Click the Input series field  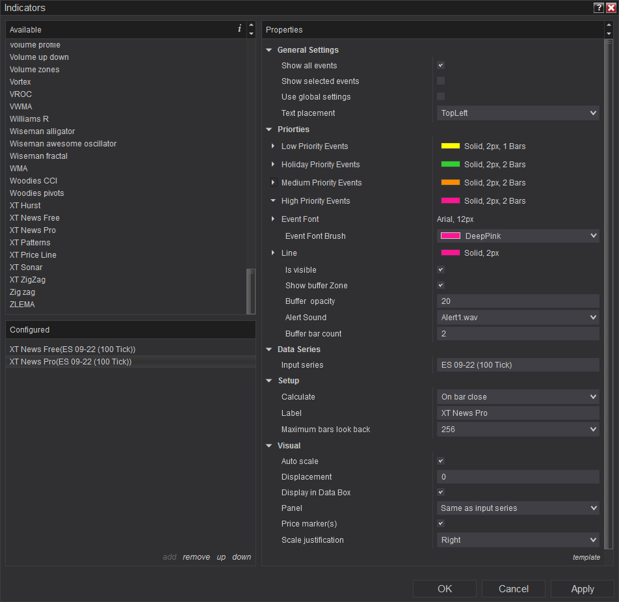click(518, 364)
